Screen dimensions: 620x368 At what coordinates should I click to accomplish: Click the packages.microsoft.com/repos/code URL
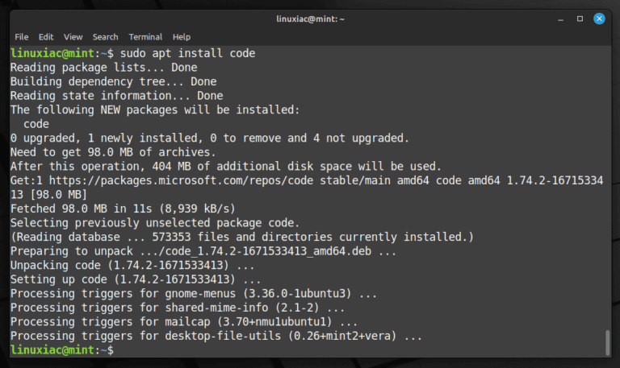[x=181, y=180]
